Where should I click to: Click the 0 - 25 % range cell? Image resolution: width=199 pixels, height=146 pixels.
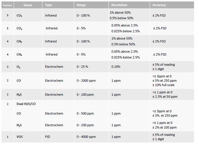coord(82,67)
